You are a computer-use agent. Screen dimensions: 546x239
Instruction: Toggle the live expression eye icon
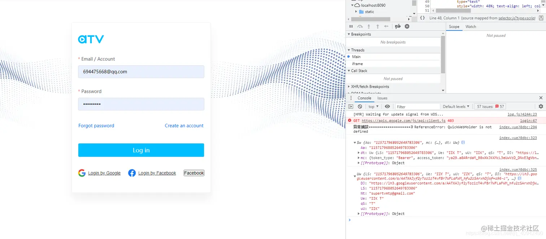point(387,107)
